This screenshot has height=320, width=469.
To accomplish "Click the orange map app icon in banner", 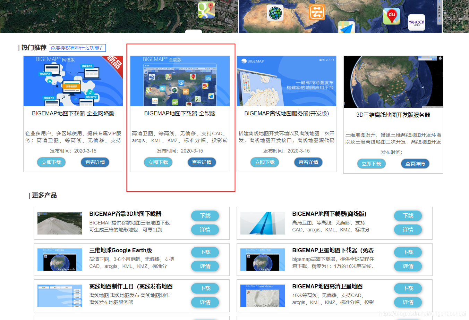I will coord(317,12).
